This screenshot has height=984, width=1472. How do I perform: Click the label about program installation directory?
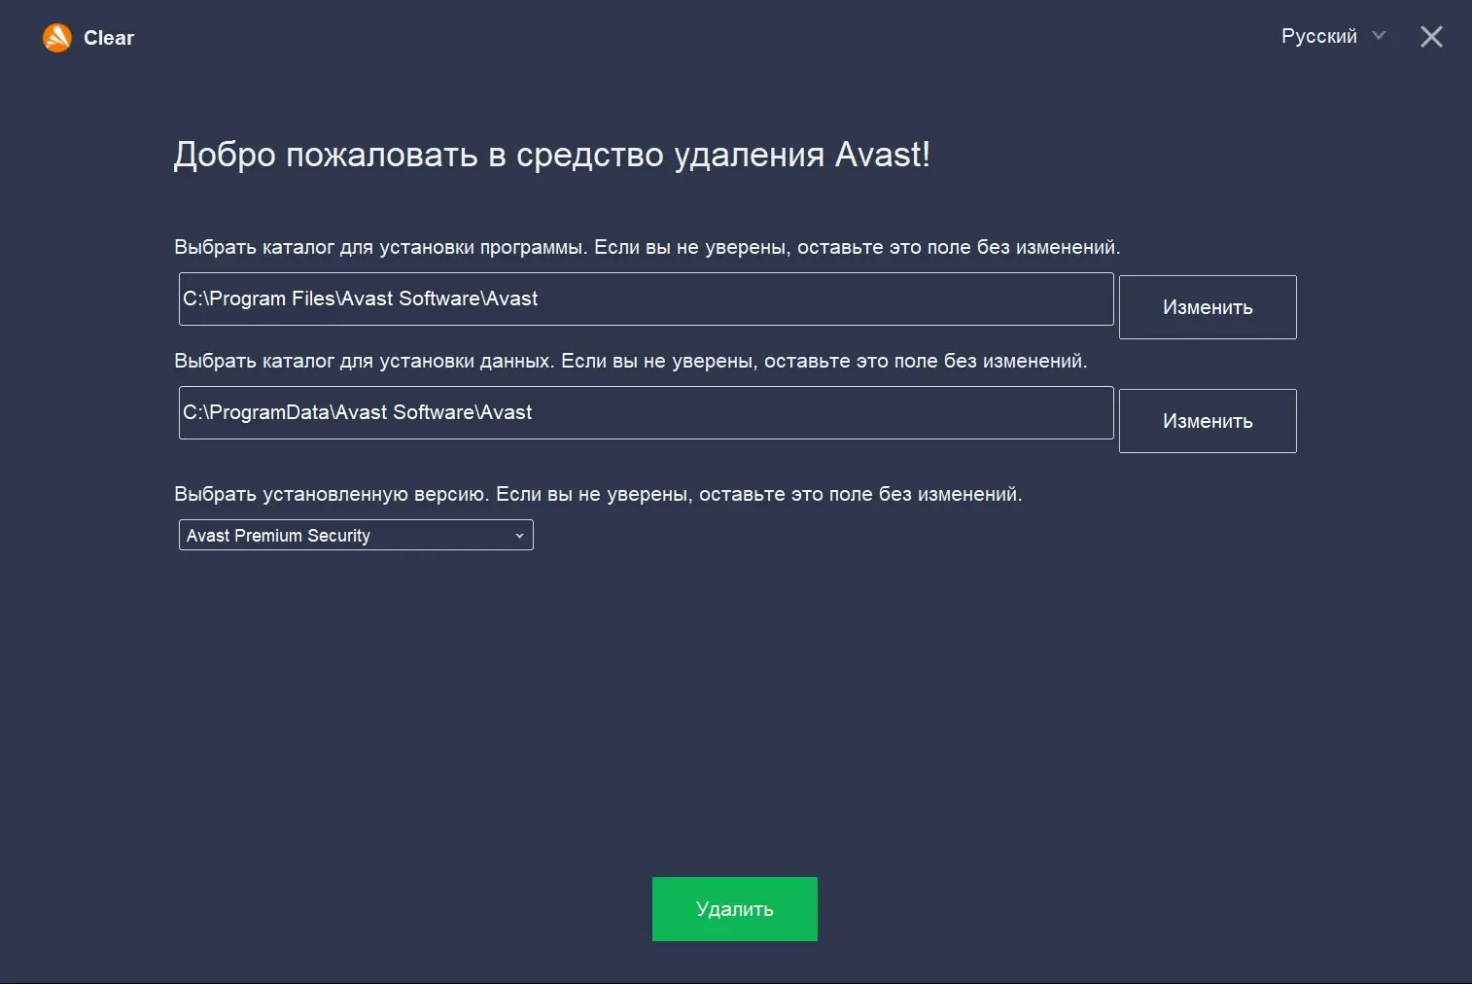(648, 247)
